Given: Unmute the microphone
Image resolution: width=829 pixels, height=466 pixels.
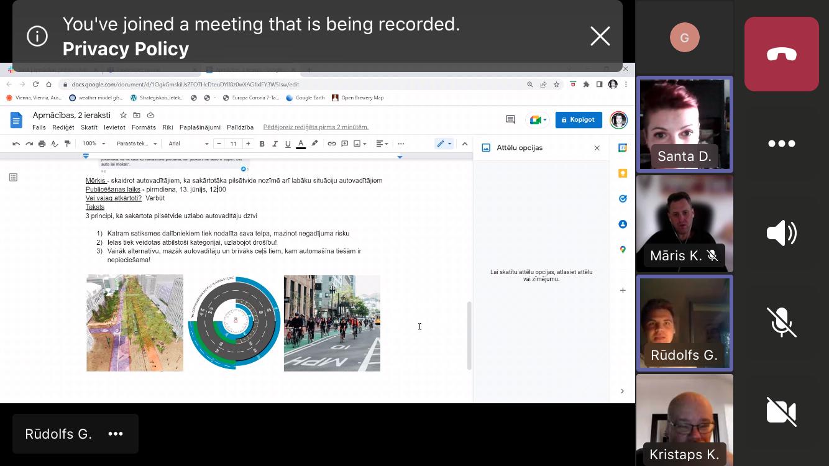Looking at the screenshot, I should (x=782, y=322).
